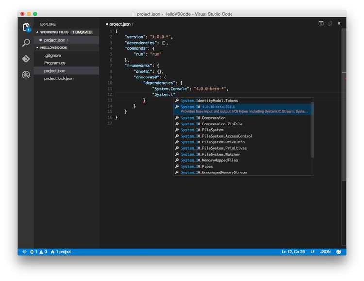Click the "System.Console" dependency text
364x281 pixels.
pyautogui.click(x=171, y=89)
